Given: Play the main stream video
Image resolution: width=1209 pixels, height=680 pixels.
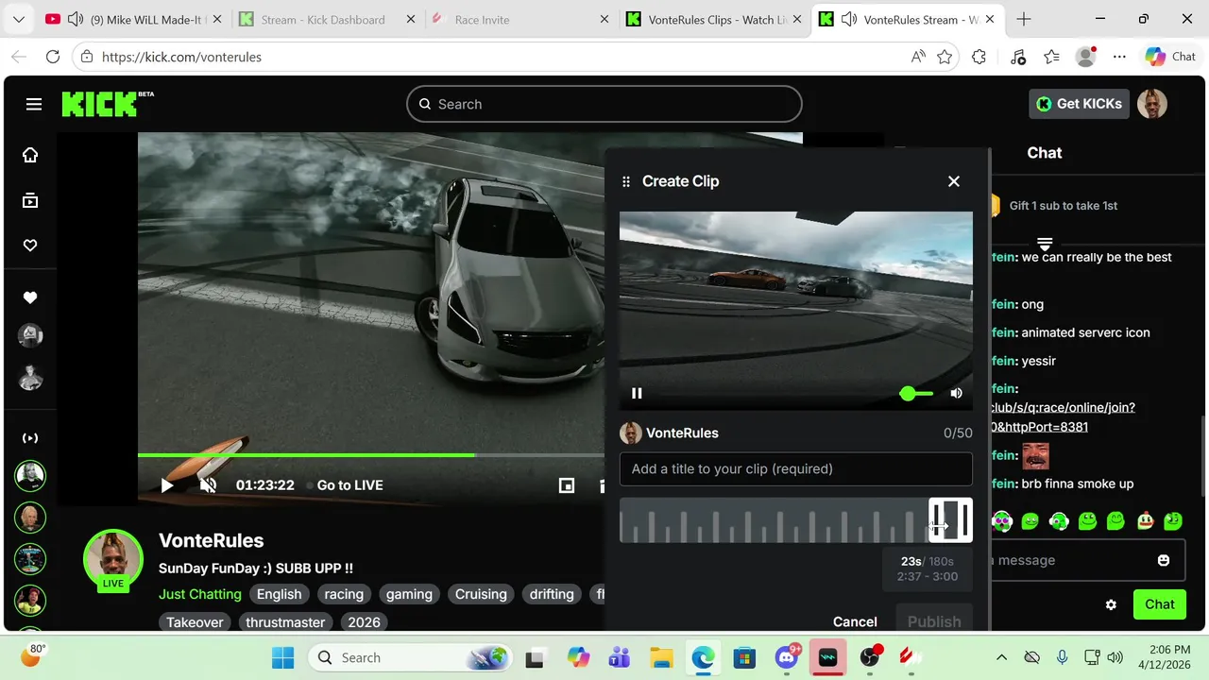Looking at the screenshot, I should pyautogui.click(x=167, y=485).
